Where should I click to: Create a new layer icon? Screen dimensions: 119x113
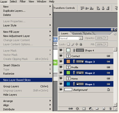[x=104, y=109]
